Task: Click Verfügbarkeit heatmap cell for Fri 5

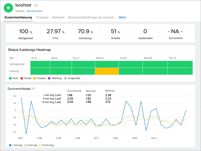Action: pyautogui.click(x=40, y=64)
